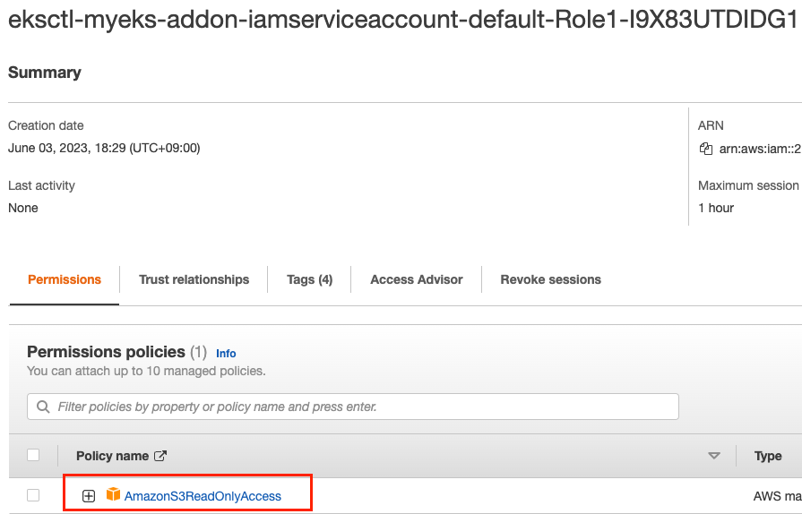Click the Info link beside Permissions policies
Screen dimensions: 802x514
point(226,354)
